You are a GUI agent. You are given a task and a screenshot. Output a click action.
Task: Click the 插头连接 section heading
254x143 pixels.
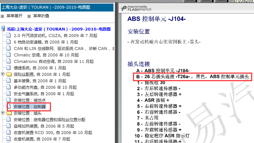pyautogui.click(x=139, y=64)
